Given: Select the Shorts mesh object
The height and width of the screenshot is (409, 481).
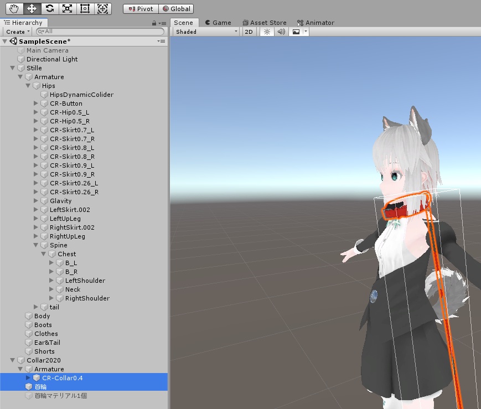Looking at the screenshot, I should tap(44, 351).
